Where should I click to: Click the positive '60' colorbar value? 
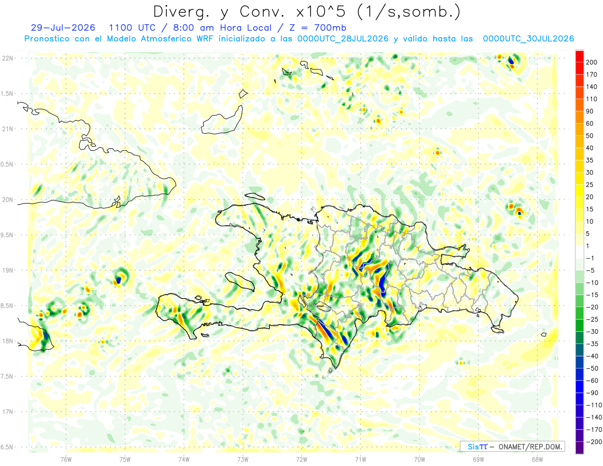[x=590, y=124]
